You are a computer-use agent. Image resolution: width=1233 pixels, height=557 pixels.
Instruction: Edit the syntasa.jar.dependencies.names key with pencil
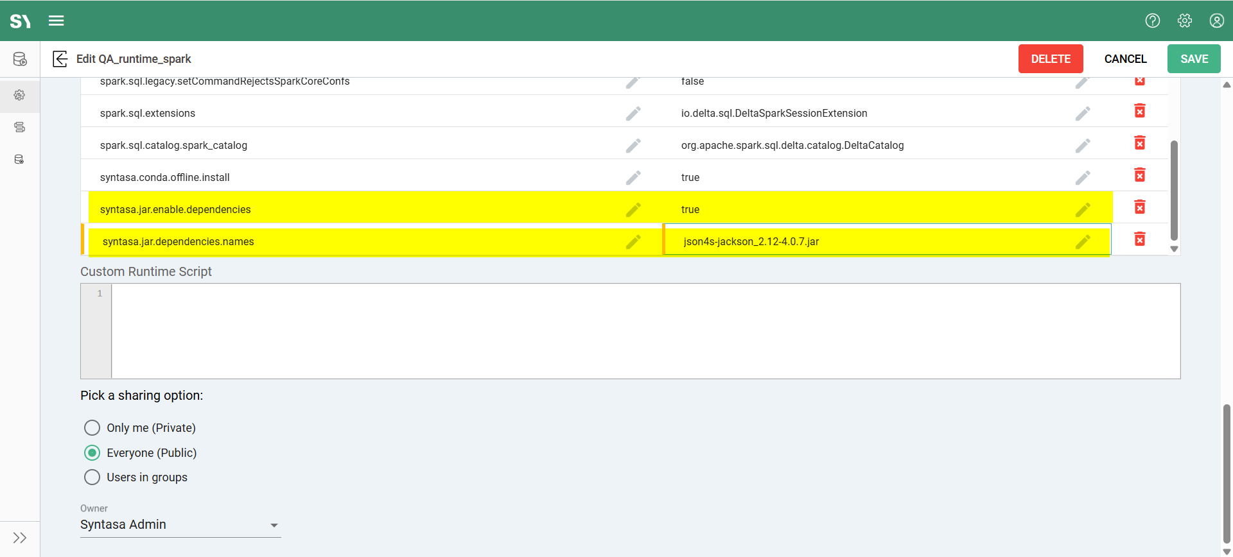[x=633, y=242]
